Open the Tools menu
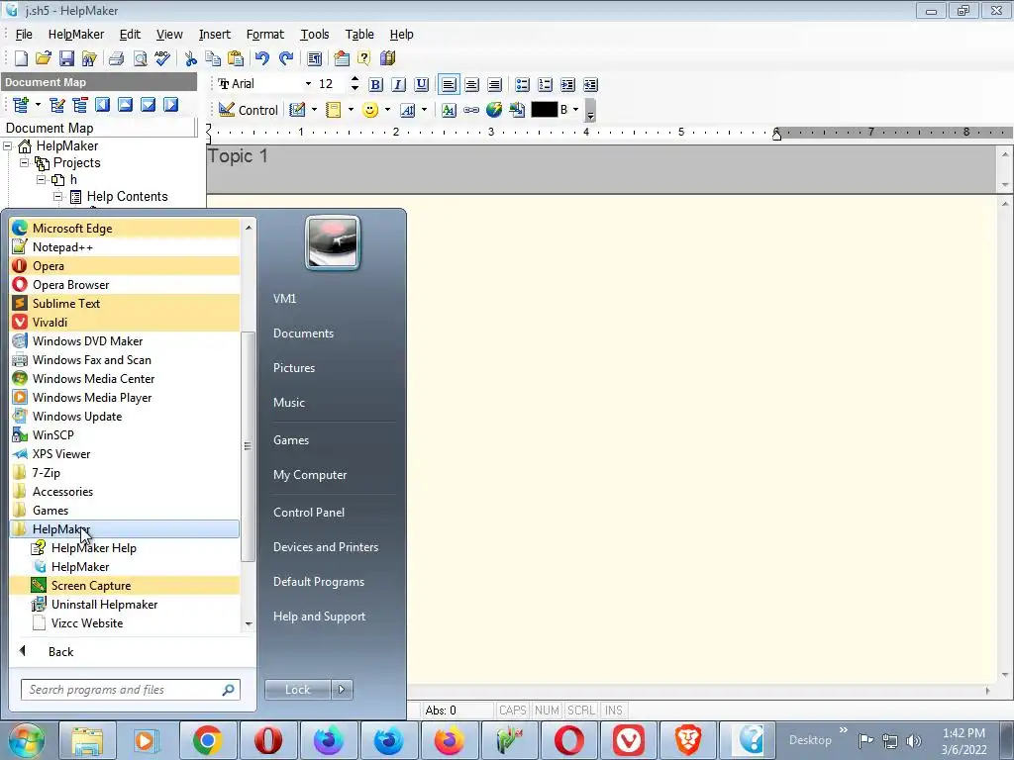 [315, 35]
